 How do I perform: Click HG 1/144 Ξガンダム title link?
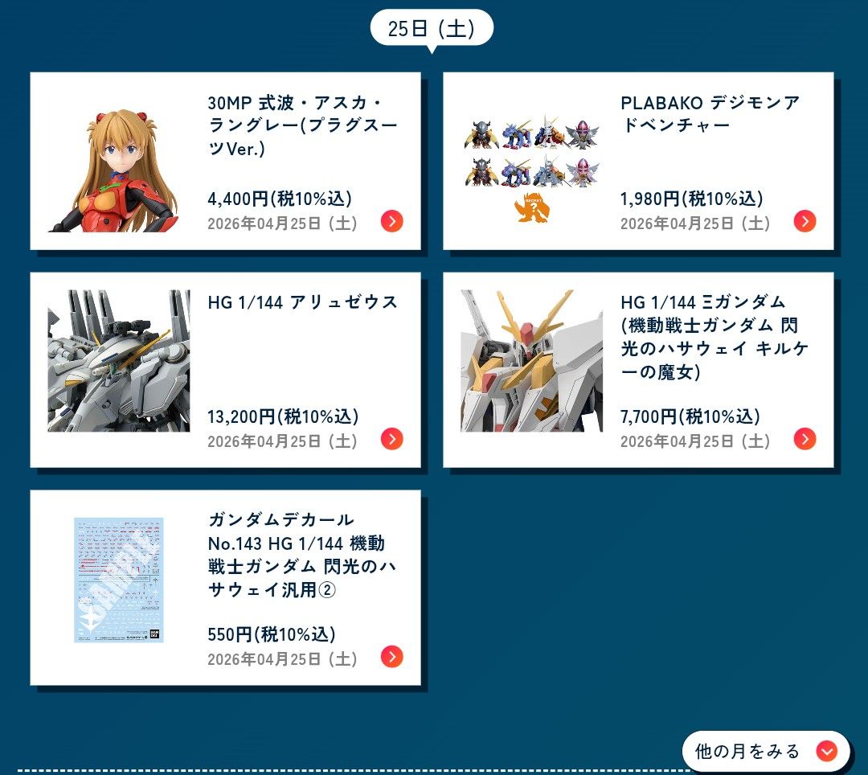pyautogui.click(x=714, y=337)
